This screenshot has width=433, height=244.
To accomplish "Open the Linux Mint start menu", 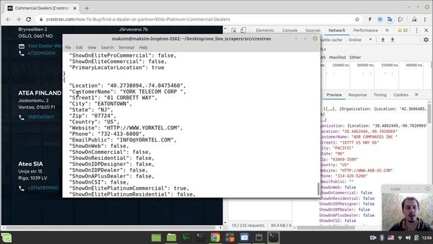I will tap(6, 238).
